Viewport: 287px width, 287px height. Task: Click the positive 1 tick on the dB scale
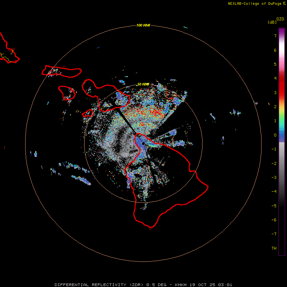pos(275,121)
